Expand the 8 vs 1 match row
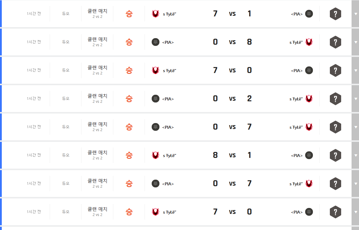 click(x=355, y=155)
